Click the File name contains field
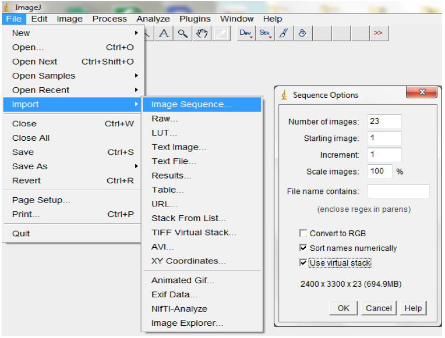Viewport: 445px width, 338px height. pos(398,191)
